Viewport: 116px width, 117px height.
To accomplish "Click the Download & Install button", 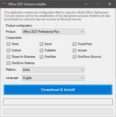I will coord(58,90).
